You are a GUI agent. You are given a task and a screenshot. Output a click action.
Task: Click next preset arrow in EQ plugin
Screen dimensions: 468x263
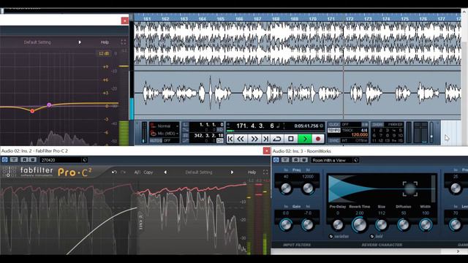80,42
